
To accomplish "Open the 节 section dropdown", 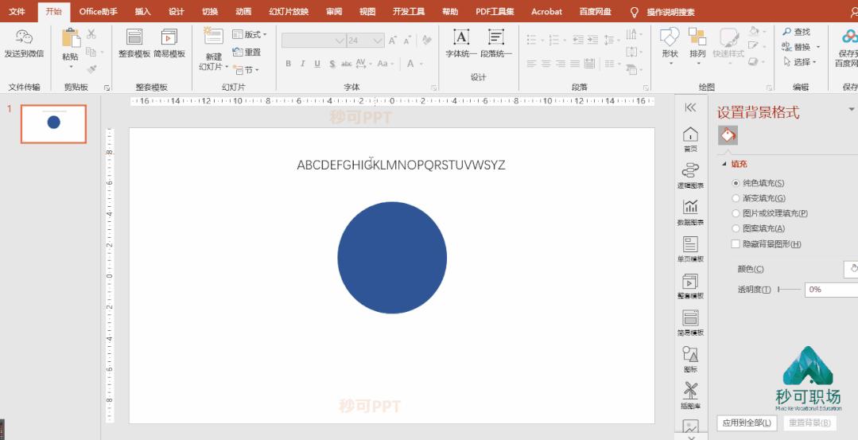I will click(x=246, y=69).
